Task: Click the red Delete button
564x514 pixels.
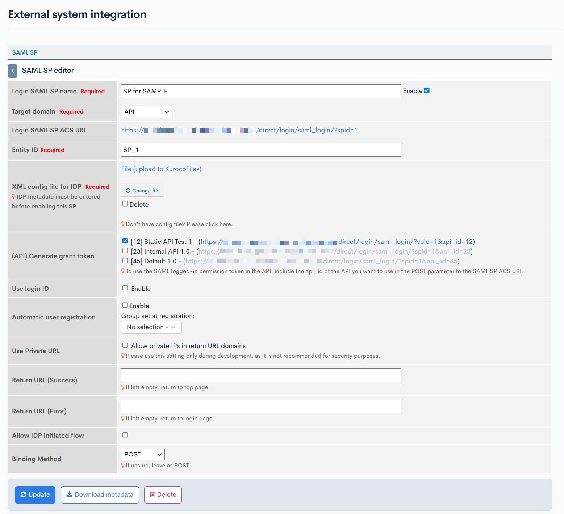Action: tap(163, 494)
